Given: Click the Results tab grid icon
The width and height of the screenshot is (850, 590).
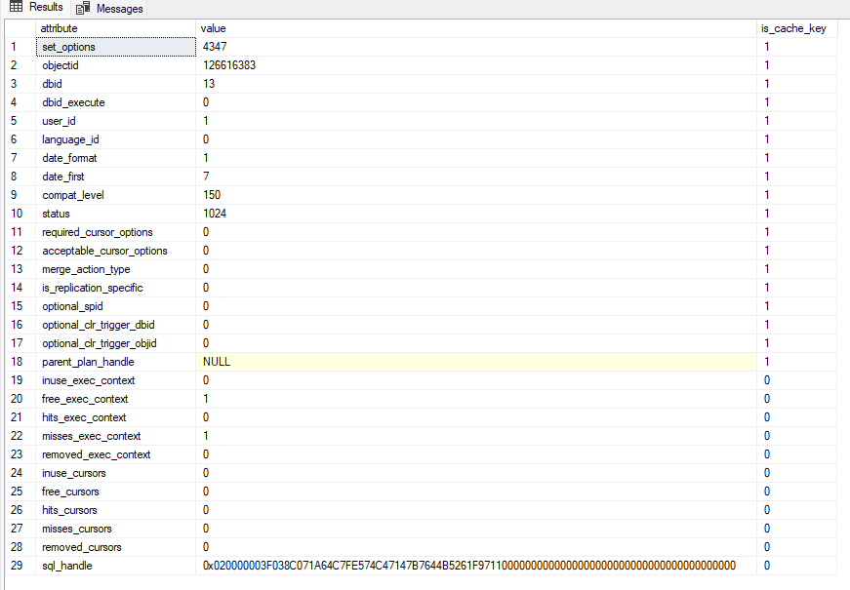Looking at the screenshot, I should [17, 7].
